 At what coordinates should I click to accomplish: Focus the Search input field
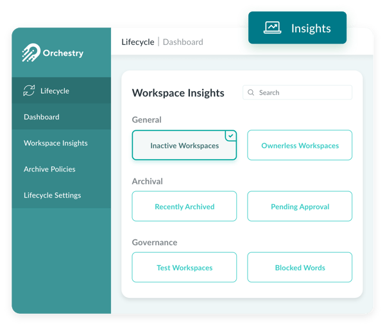click(x=297, y=92)
